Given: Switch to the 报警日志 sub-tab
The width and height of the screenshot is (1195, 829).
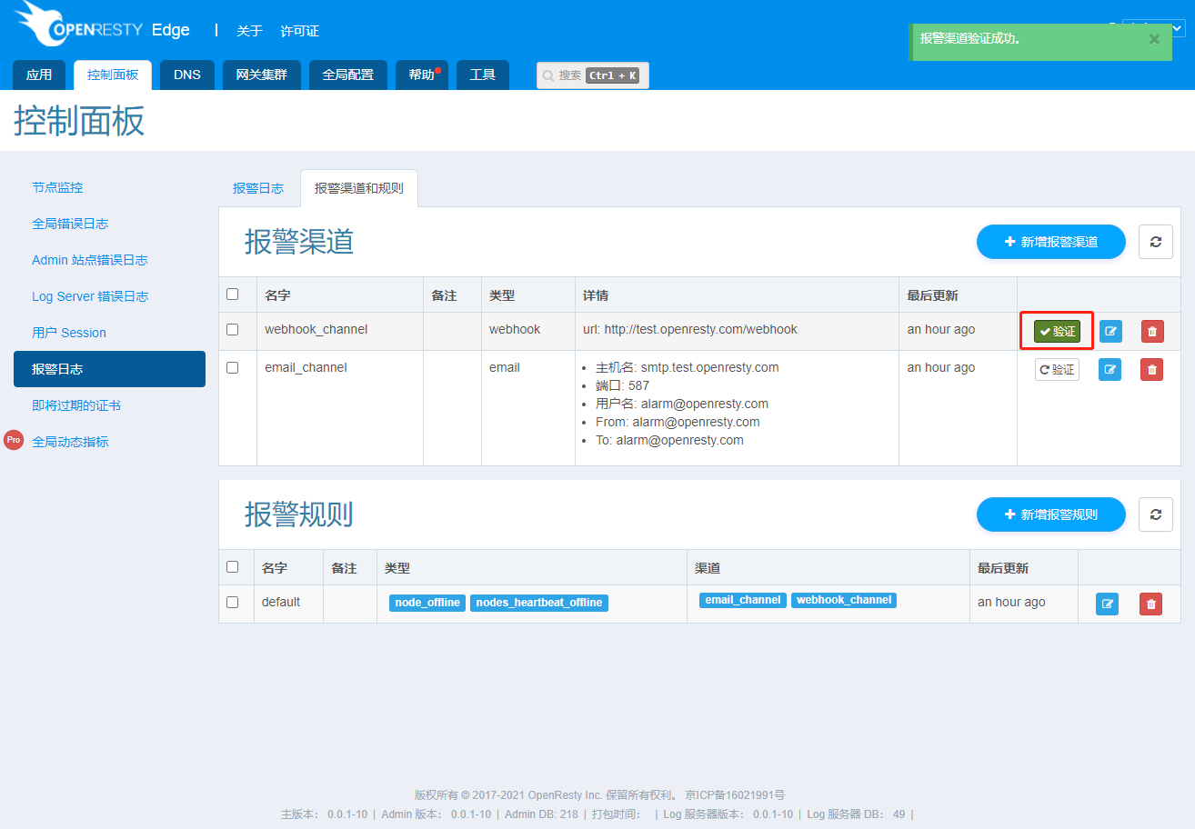Looking at the screenshot, I should click(x=258, y=188).
